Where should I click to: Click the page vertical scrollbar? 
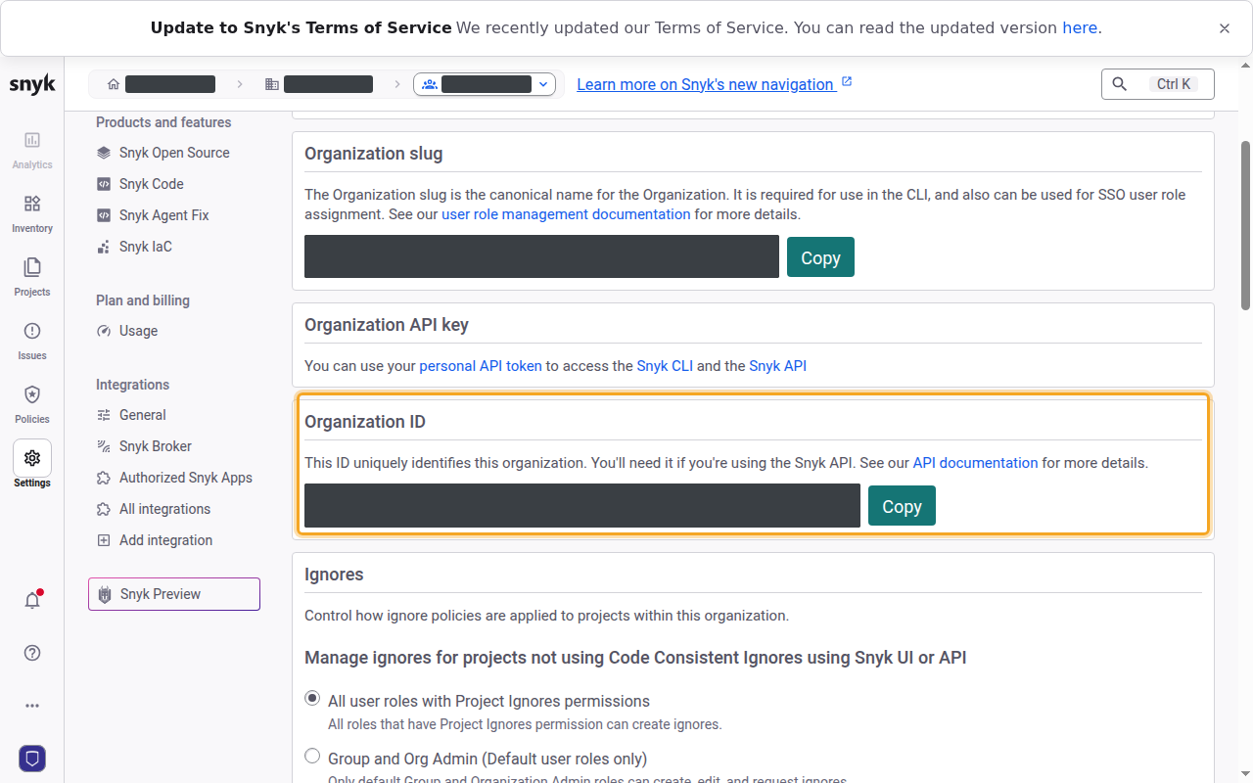pyautogui.click(x=1246, y=225)
